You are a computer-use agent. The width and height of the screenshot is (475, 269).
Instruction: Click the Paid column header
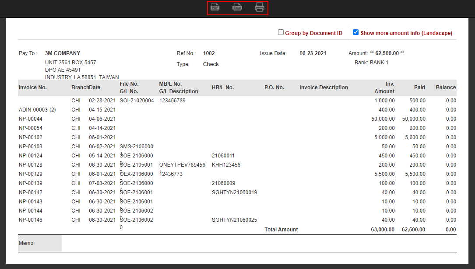coord(419,87)
